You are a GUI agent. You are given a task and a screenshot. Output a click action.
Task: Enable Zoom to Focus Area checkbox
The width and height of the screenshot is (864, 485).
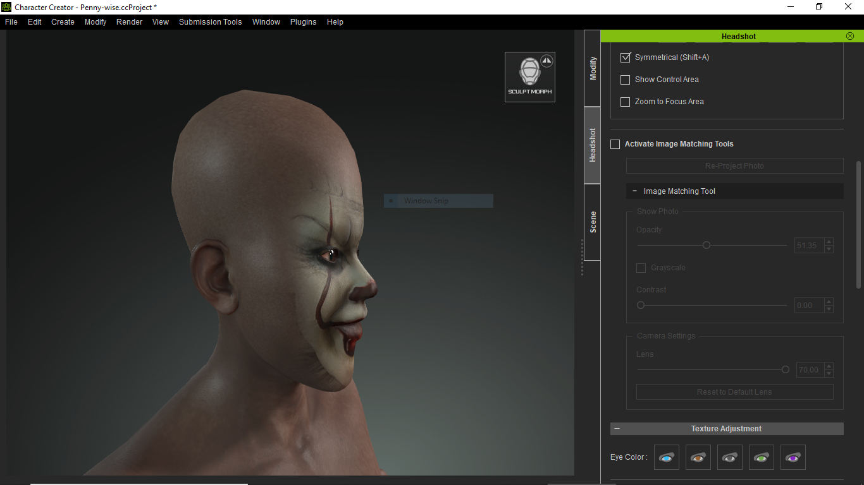[626, 102]
